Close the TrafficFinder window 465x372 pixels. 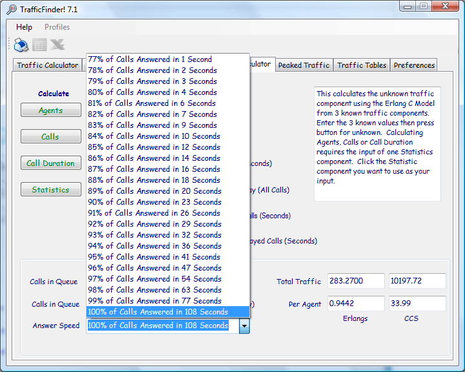445,6
